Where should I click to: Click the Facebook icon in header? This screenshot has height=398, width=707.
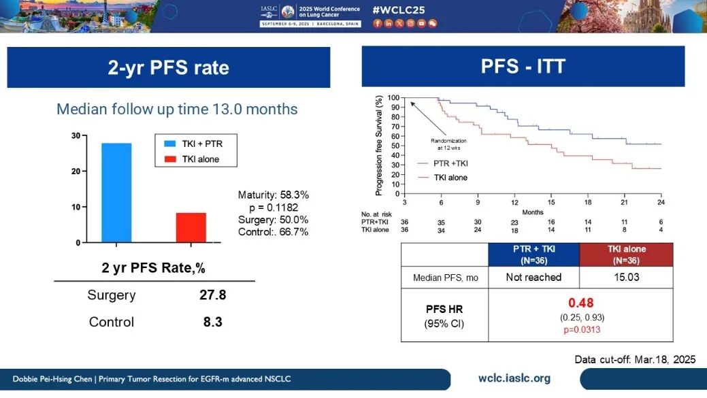click(x=378, y=23)
